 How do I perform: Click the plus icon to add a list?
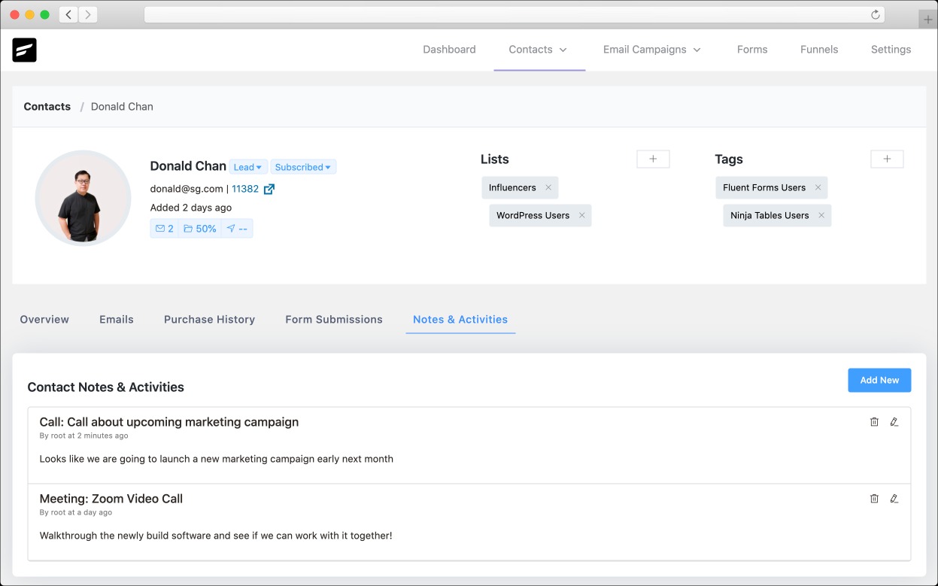(653, 159)
